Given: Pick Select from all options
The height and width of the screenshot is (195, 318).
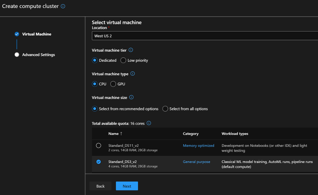Looking at the screenshot, I should pyautogui.click(x=165, y=109).
